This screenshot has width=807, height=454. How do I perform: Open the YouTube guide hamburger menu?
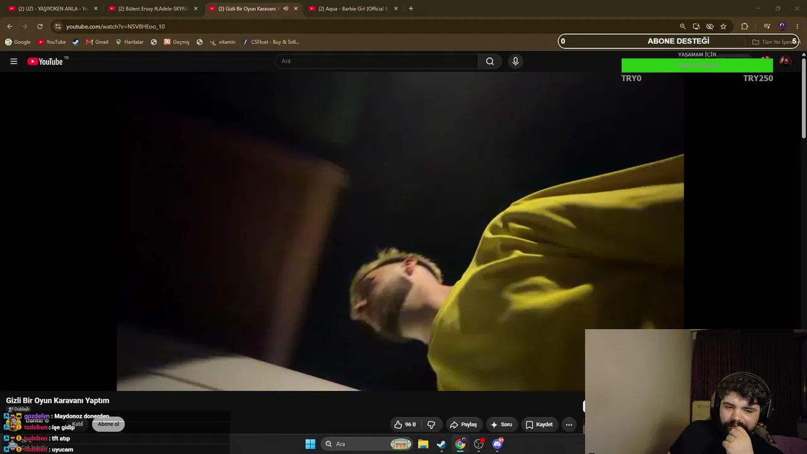(13, 61)
